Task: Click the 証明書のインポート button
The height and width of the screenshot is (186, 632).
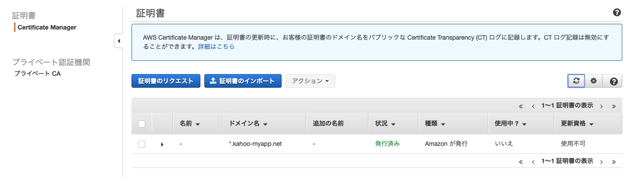Action: pos(243,81)
